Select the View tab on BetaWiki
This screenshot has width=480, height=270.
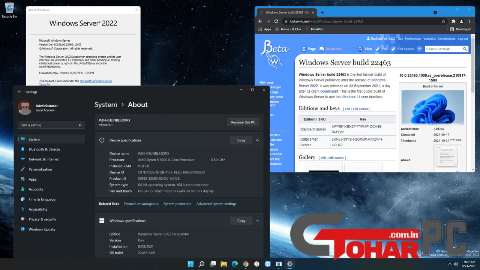[x=365, y=49]
